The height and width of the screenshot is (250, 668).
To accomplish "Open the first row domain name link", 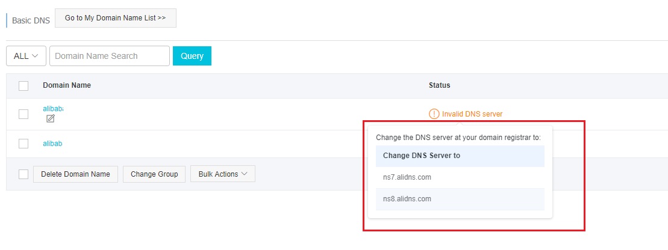I will pos(53,108).
